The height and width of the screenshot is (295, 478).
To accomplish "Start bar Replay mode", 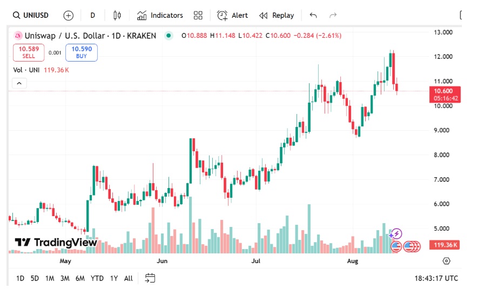I will [x=277, y=15].
